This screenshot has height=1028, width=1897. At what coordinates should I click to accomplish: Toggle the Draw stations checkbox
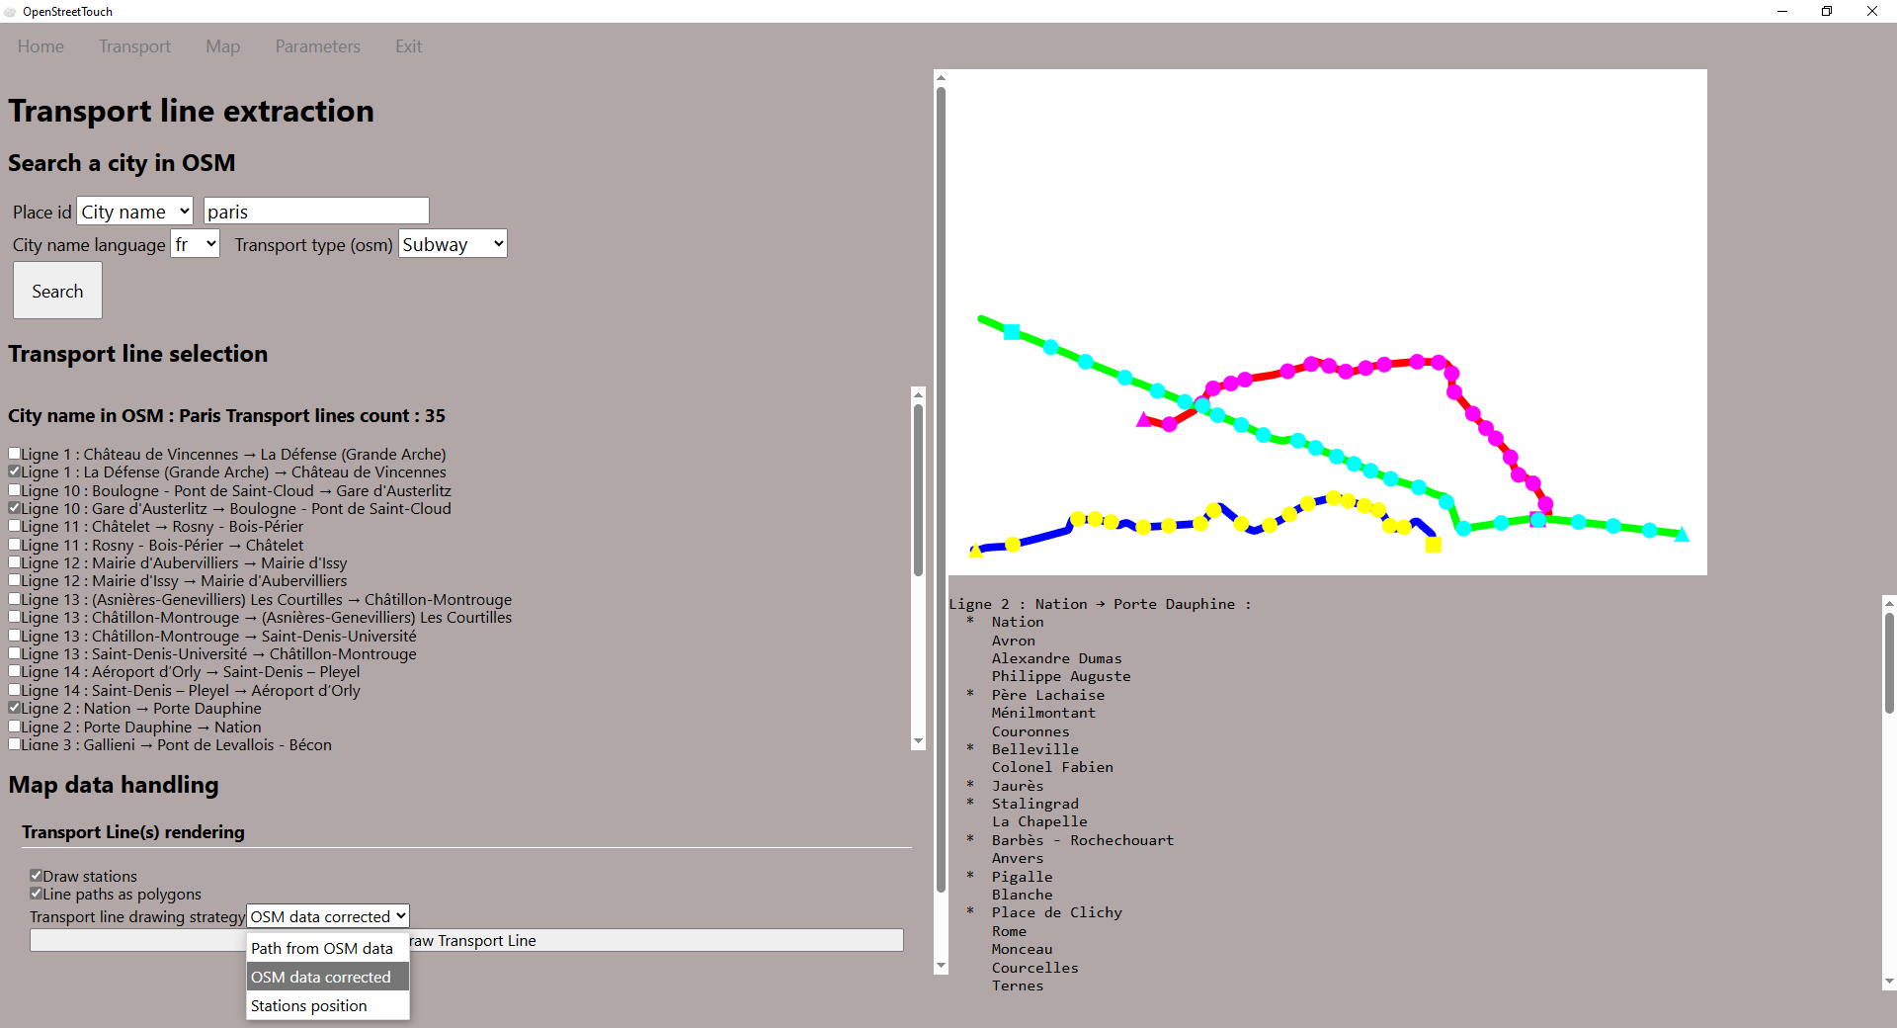[37, 876]
